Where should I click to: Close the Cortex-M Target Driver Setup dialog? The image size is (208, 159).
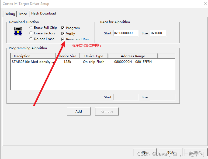205,3
